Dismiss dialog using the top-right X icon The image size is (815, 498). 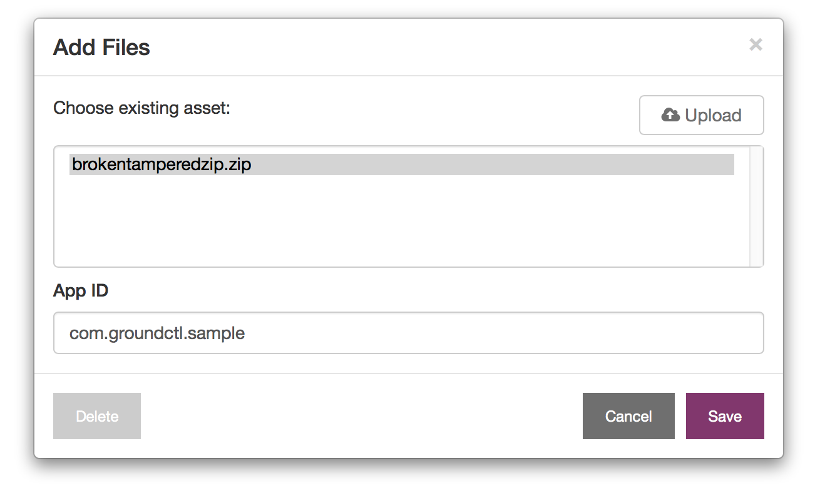coord(756,44)
